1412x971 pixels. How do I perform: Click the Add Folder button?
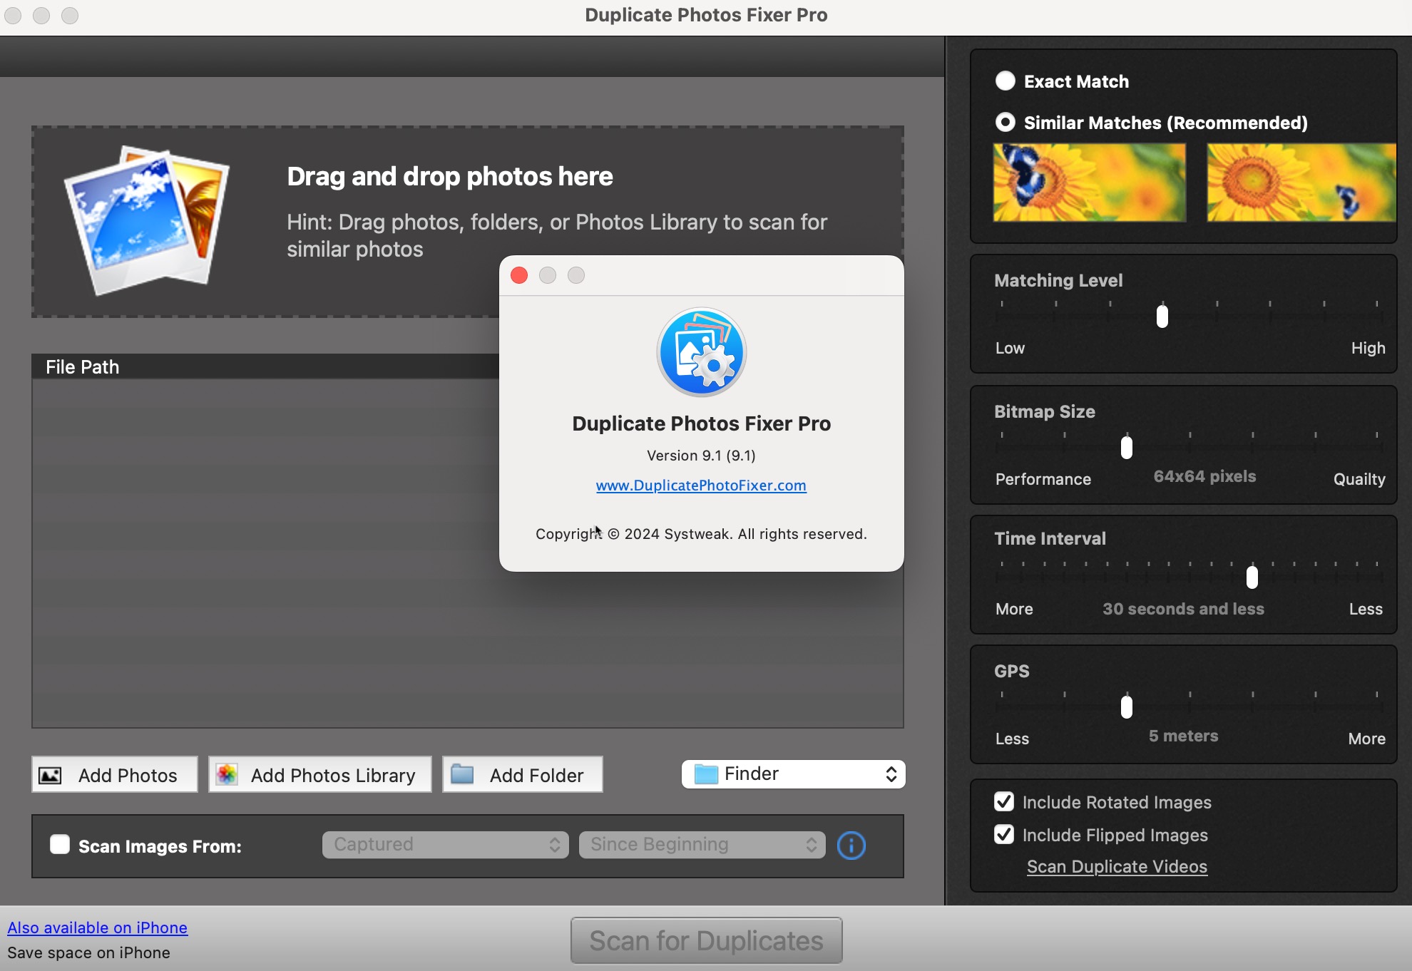pyautogui.click(x=523, y=774)
